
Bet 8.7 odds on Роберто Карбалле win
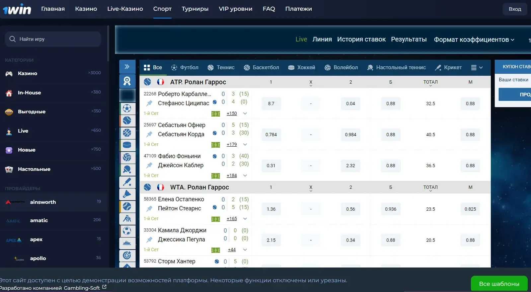[271, 104]
